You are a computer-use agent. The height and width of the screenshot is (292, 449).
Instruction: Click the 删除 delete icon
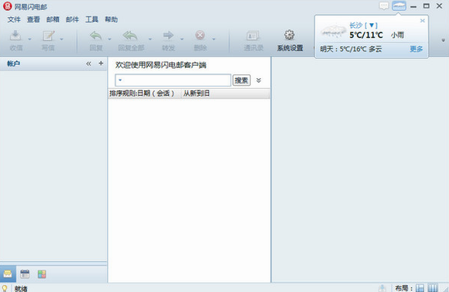(200, 35)
